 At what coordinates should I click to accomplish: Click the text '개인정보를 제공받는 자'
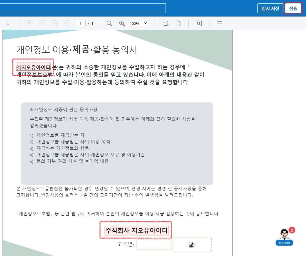click(61, 135)
